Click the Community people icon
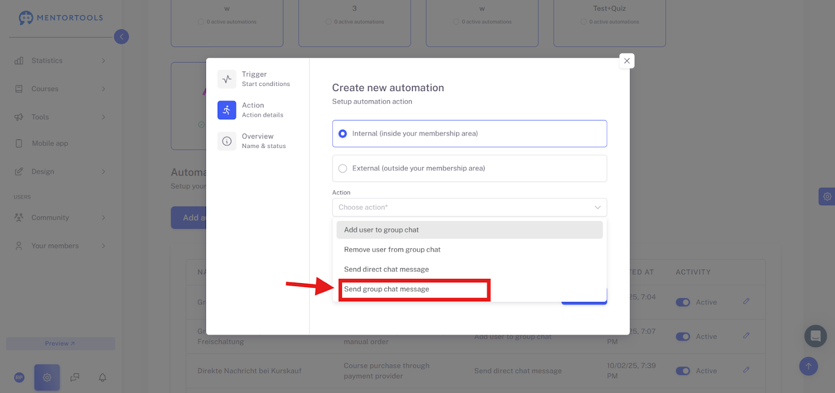 point(19,217)
